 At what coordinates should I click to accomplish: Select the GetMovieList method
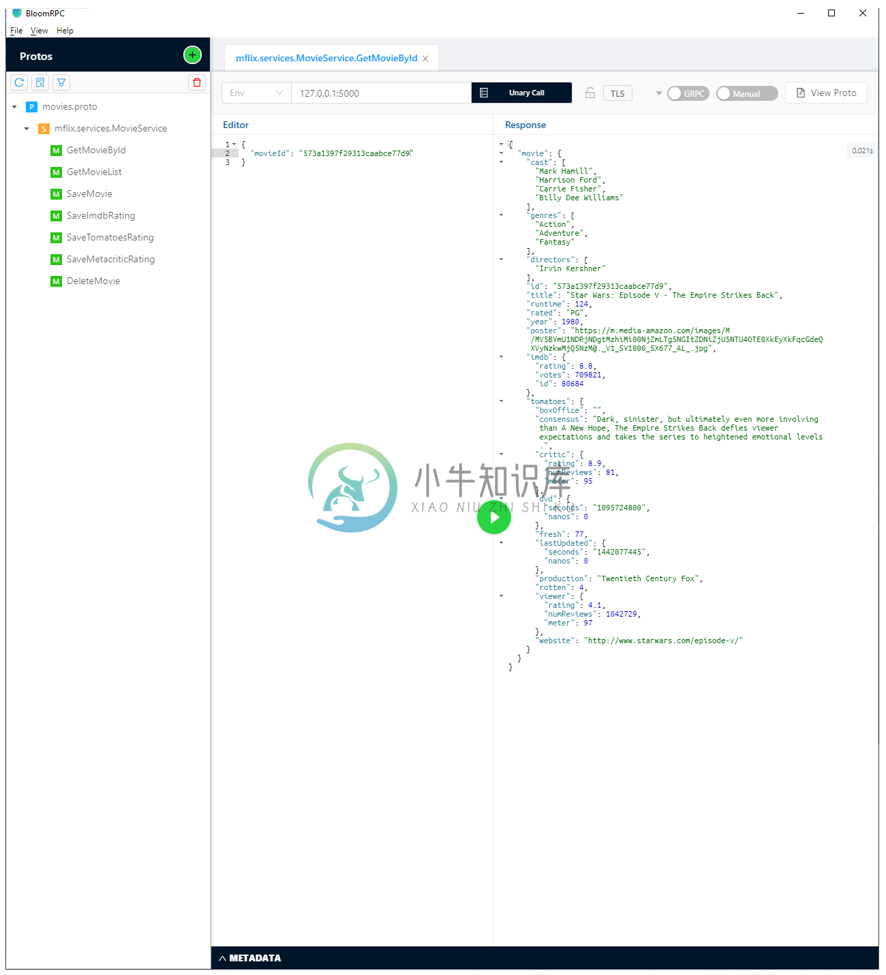[x=94, y=172]
